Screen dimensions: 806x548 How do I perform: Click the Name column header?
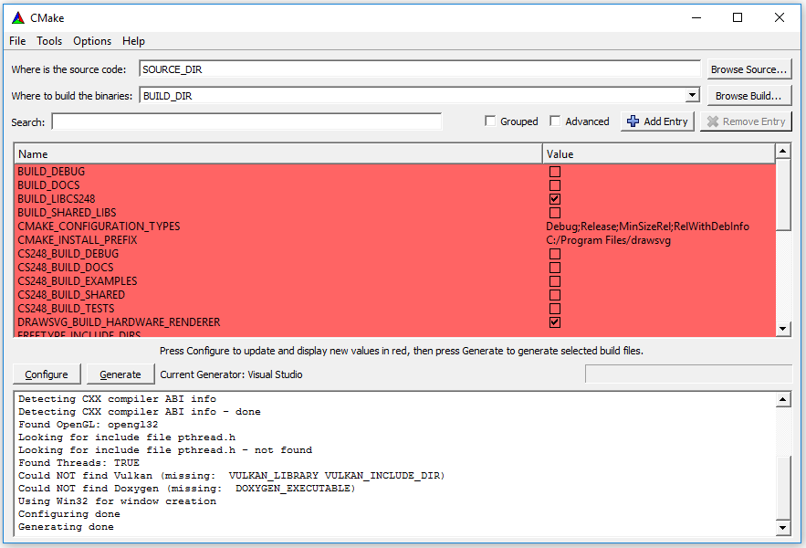coord(278,153)
